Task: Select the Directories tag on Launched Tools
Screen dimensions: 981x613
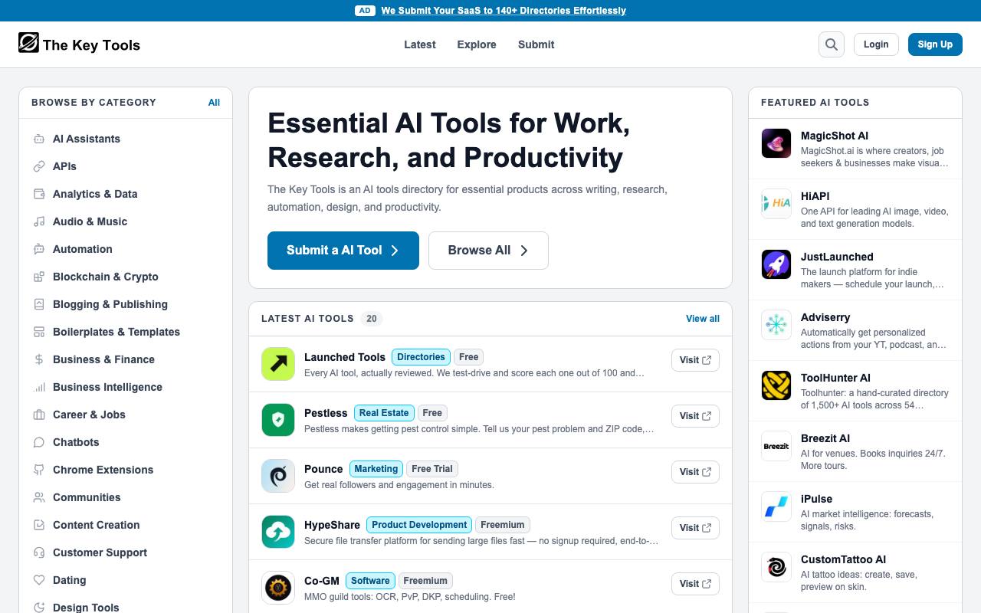Action: click(421, 357)
